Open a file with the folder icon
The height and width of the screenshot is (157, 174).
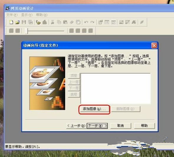[17, 22]
